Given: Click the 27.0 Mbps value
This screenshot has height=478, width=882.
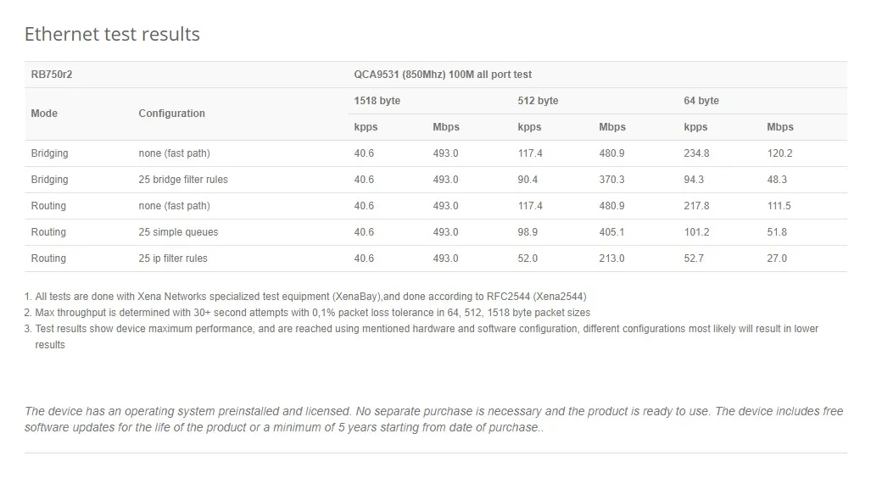Looking at the screenshot, I should click(x=777, y=258).
